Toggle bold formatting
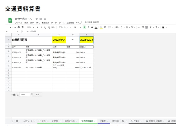The image size is (183, 126). pos(84,27)
